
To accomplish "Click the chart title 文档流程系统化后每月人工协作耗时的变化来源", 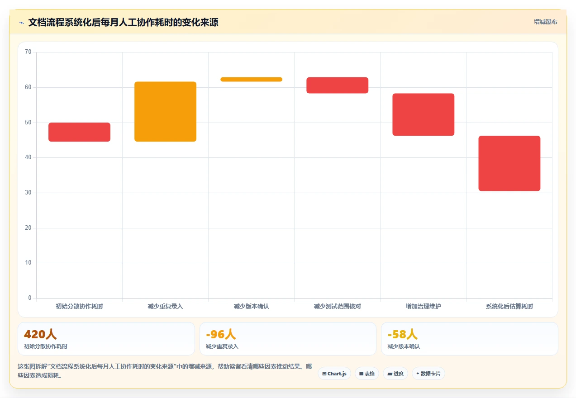I will point(123,22).
